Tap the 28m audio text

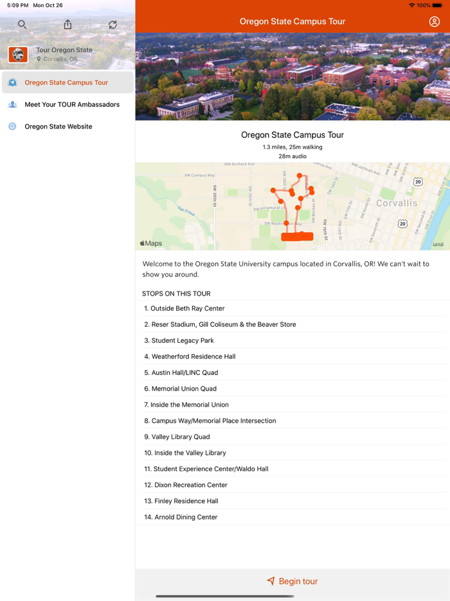coord(292,156)
